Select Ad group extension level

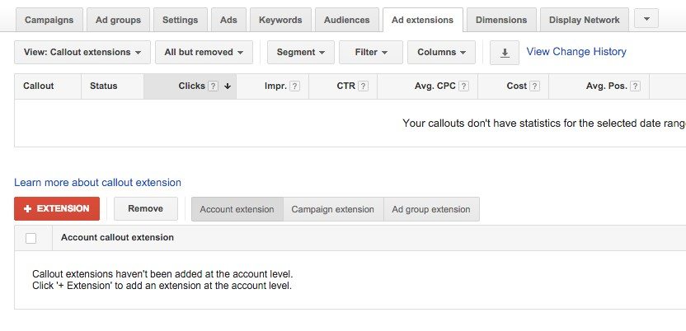pos(431,209)
